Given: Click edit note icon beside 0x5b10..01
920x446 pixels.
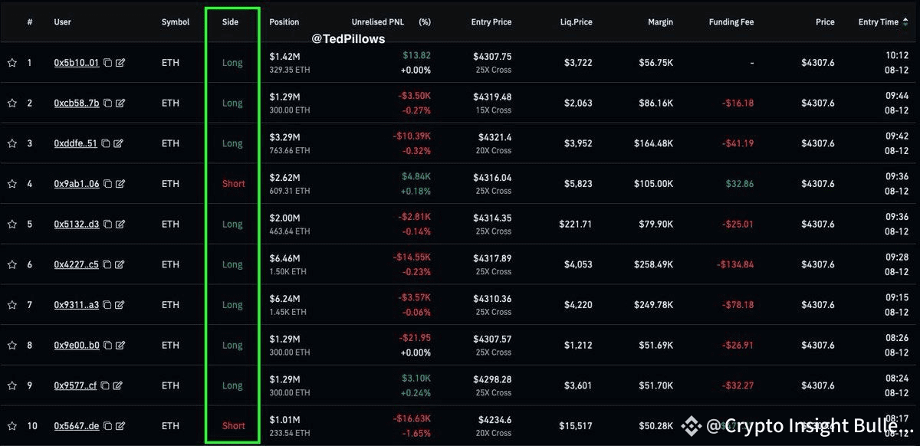Looking at the screenshot, I should 120,63.
